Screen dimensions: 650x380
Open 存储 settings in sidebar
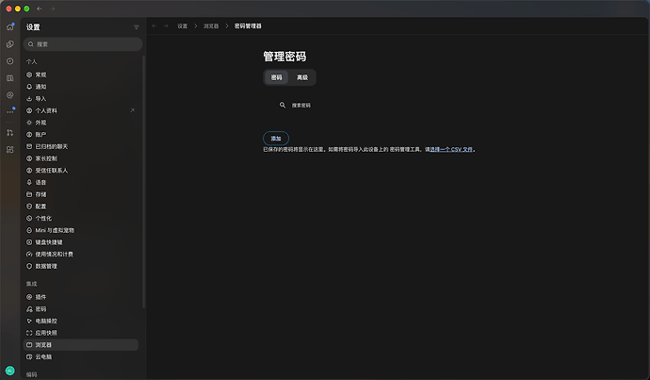(81, 194)
